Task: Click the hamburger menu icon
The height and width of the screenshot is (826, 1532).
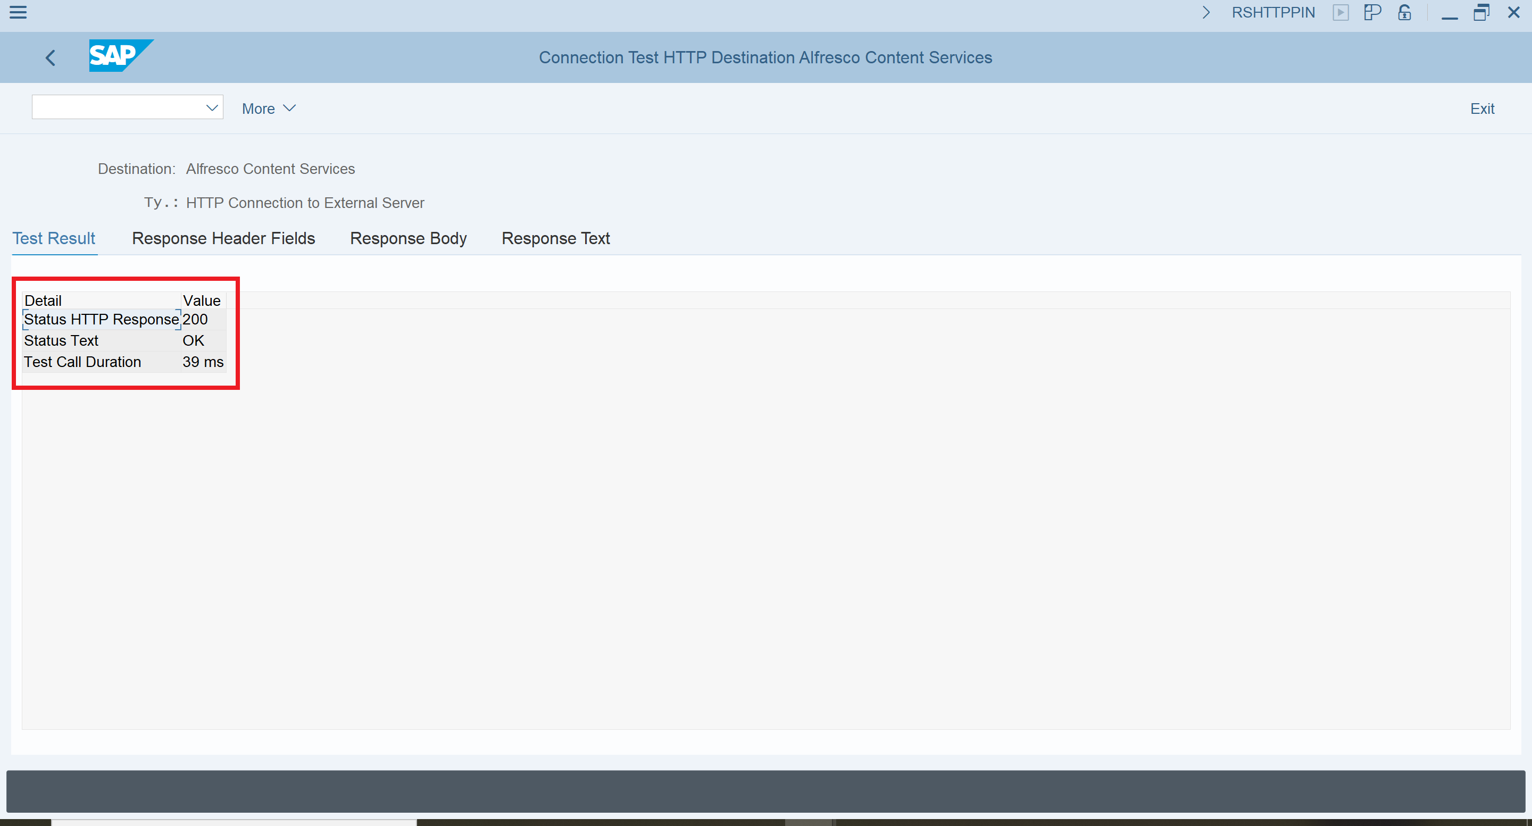Action: coord(18,12)
